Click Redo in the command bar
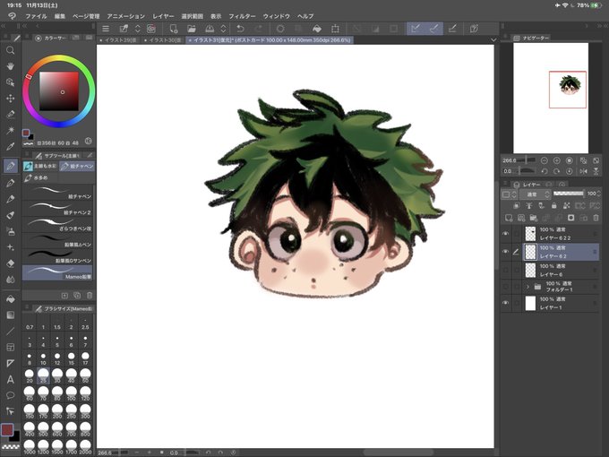The height and width of the screenshot is (457, 609). coord(258,29)
